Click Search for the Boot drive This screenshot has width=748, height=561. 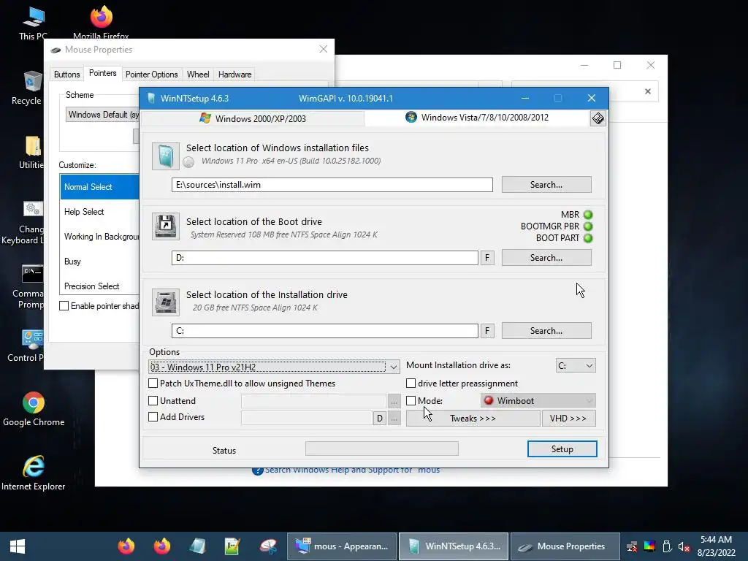[546, 258]
